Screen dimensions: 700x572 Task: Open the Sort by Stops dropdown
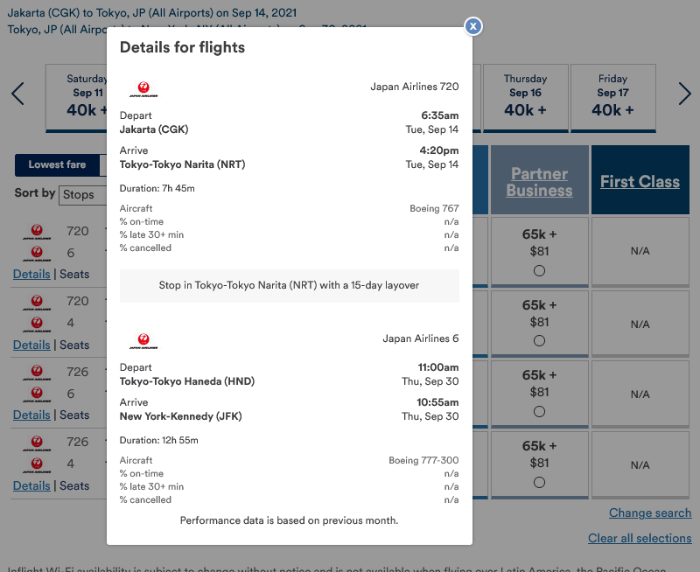tap(82, 195)
